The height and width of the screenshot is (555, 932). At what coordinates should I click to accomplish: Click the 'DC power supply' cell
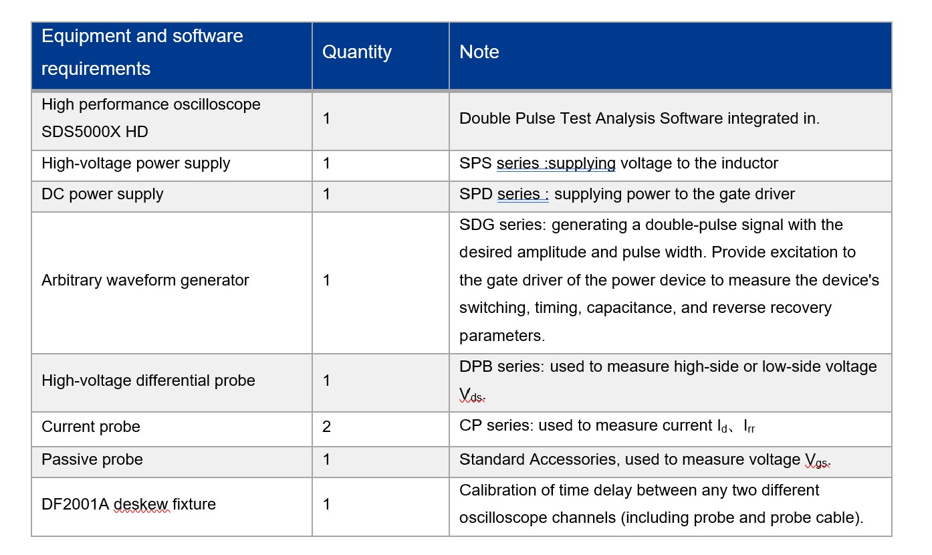coord(102,195)
